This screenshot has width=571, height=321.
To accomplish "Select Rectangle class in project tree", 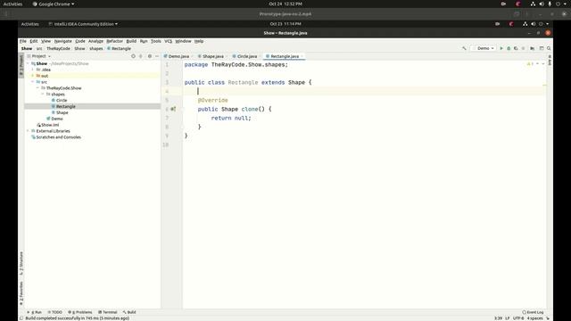I will 66,107.
